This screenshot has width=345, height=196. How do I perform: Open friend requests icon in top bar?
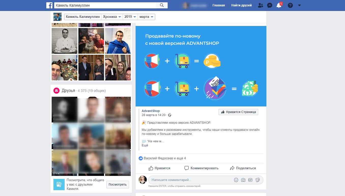click(260, 5)
